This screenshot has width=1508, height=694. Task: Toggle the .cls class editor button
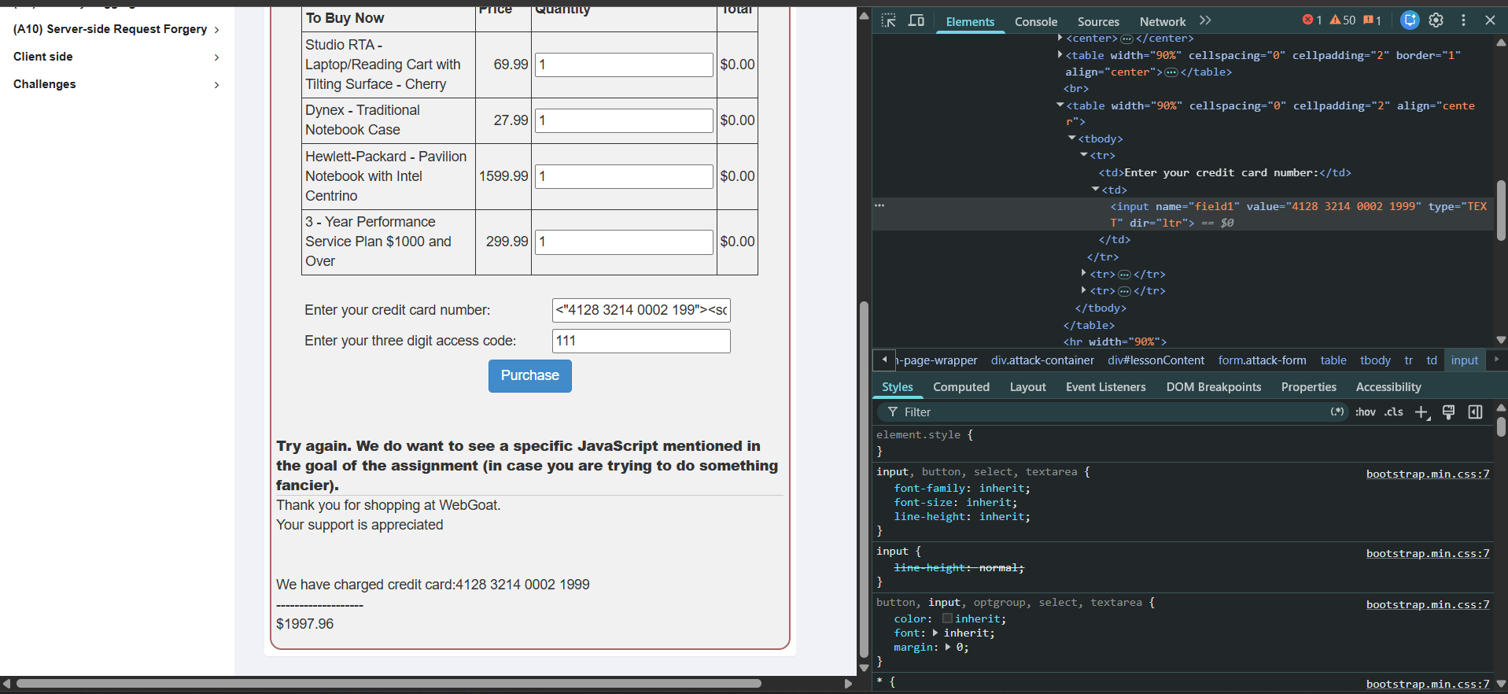(1395, 412)
